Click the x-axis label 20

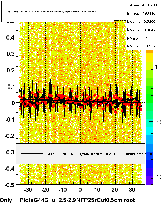click(x=114, y=190)
